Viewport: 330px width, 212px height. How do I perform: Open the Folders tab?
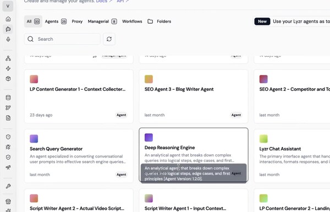[x=159, y=21]
